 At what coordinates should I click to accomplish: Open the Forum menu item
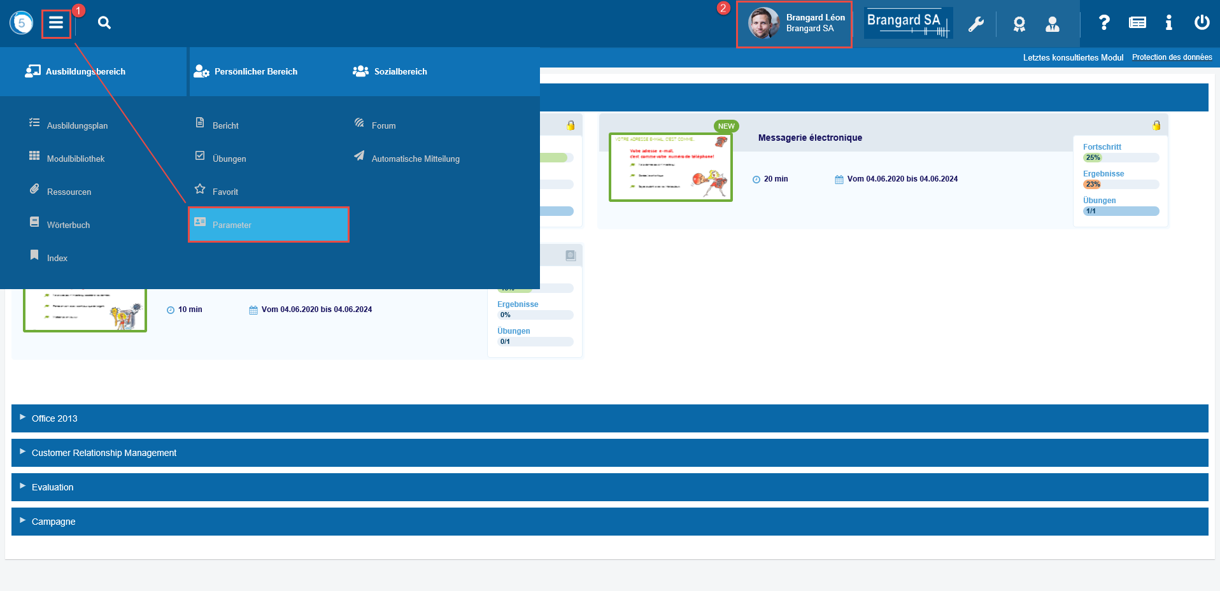(383, 125)
